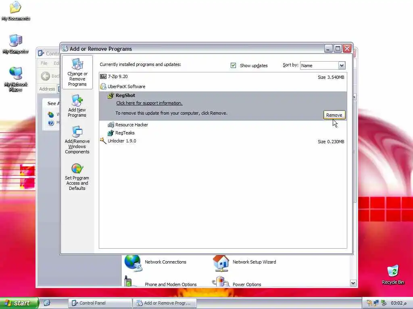Click the UberPacK Software icon
The width and height of the screenshot is (413, 309).
click(x=103, y=87)
